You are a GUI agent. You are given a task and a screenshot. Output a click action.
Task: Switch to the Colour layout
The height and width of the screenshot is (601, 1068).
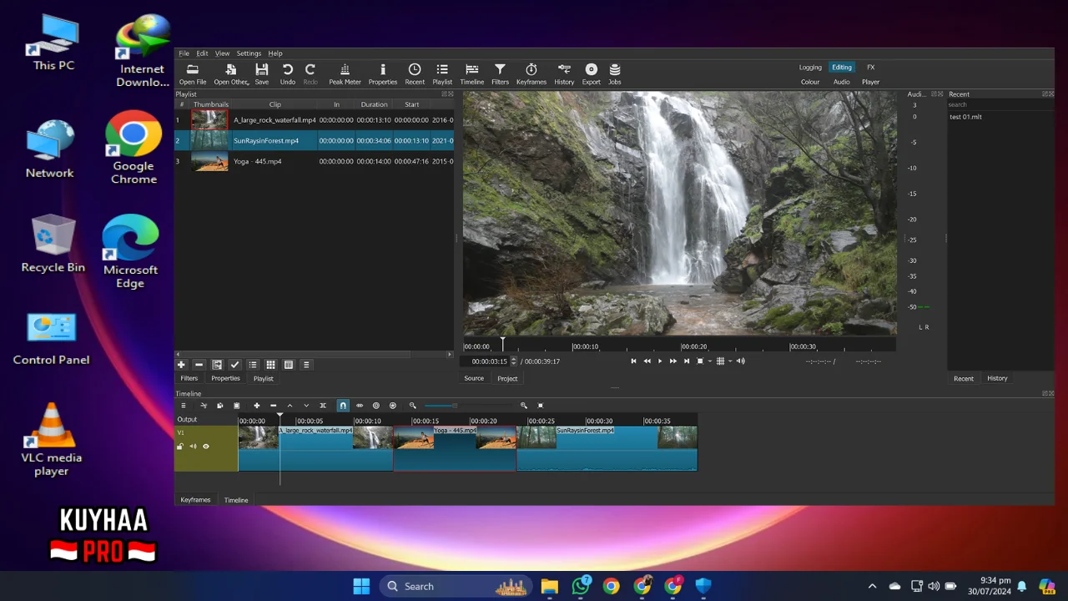point(810,82)
